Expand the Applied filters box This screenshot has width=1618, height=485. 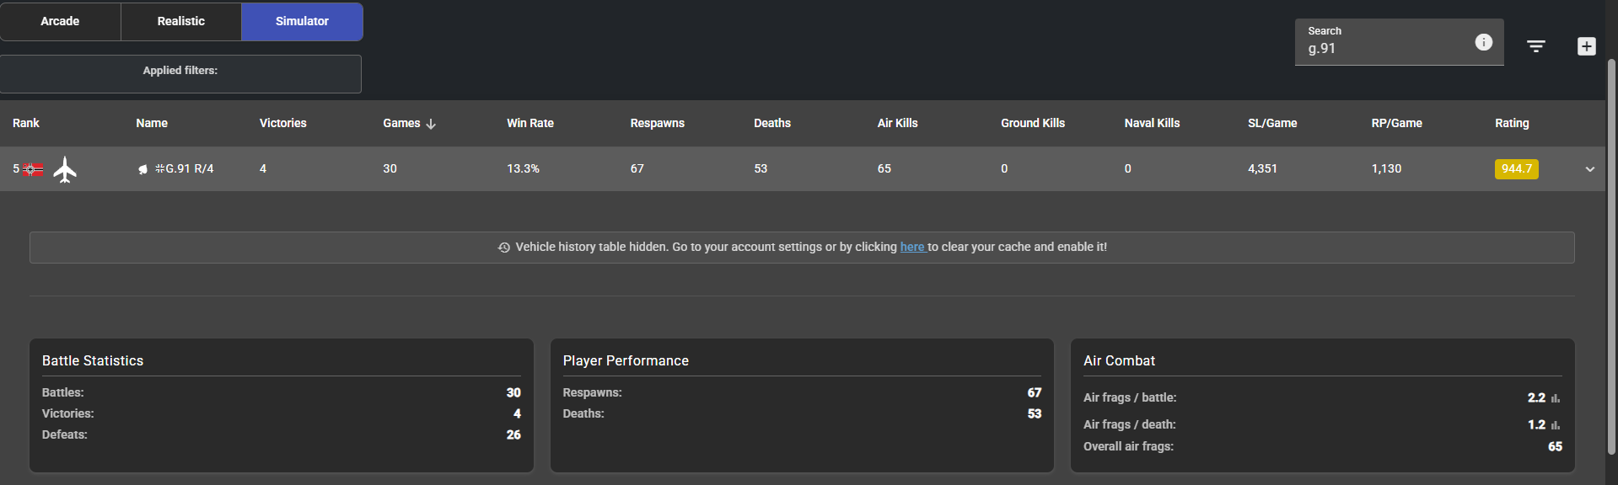click(180, 74)
